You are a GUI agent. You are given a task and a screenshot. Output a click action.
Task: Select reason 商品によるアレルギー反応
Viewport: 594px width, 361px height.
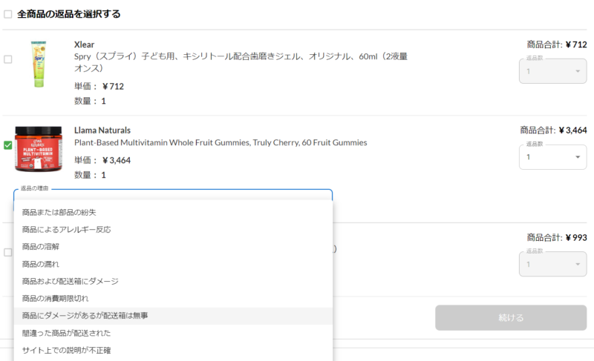[173, 230]
